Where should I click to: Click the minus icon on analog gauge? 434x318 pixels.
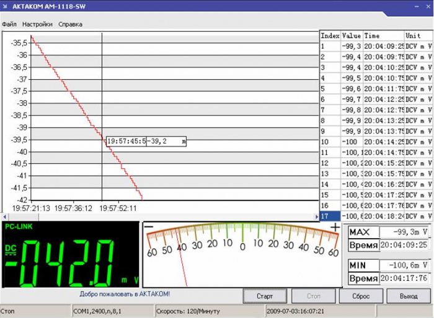pos(149,227)
